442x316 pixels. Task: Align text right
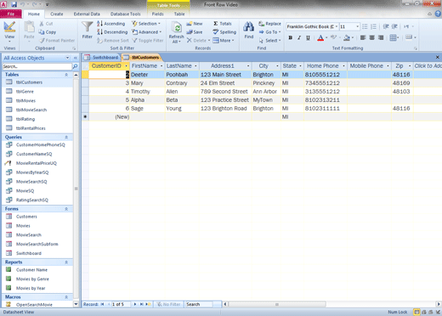(x=381, y=37)
